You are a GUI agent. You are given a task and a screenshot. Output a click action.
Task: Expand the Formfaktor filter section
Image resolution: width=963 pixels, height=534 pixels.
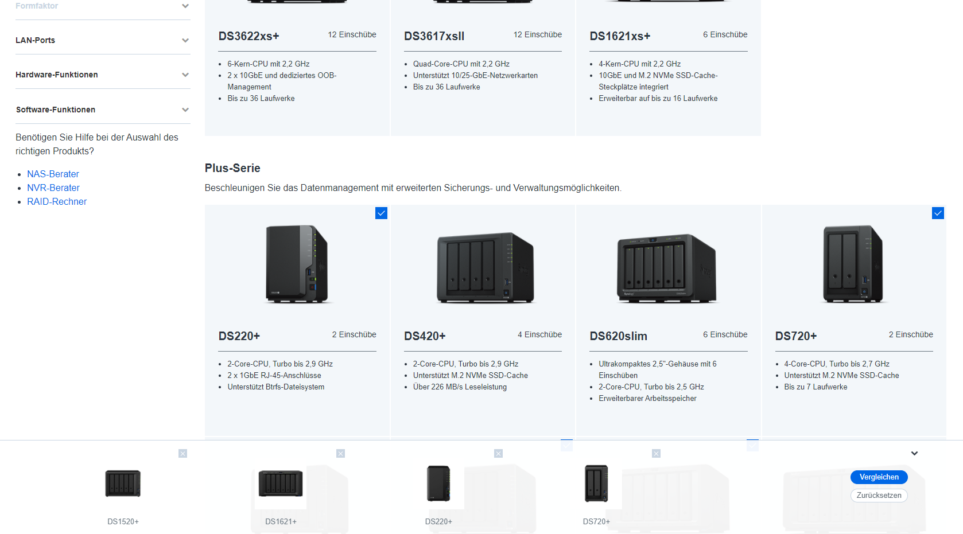[x=103, y=6]
